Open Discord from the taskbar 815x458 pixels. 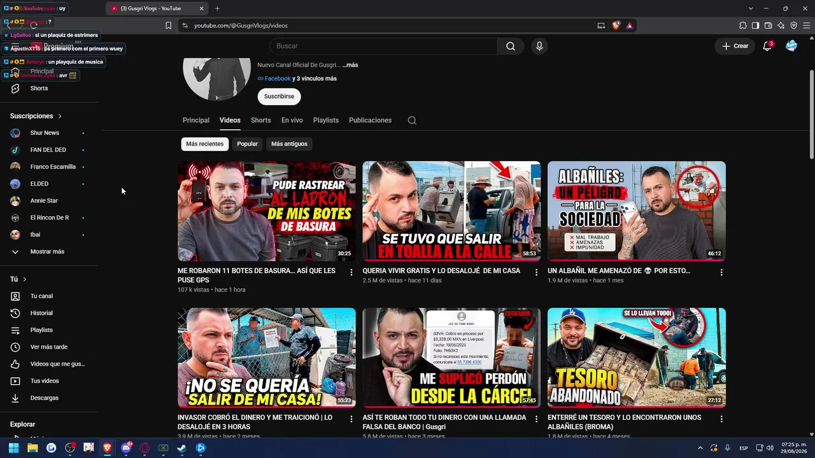point(126,448)
